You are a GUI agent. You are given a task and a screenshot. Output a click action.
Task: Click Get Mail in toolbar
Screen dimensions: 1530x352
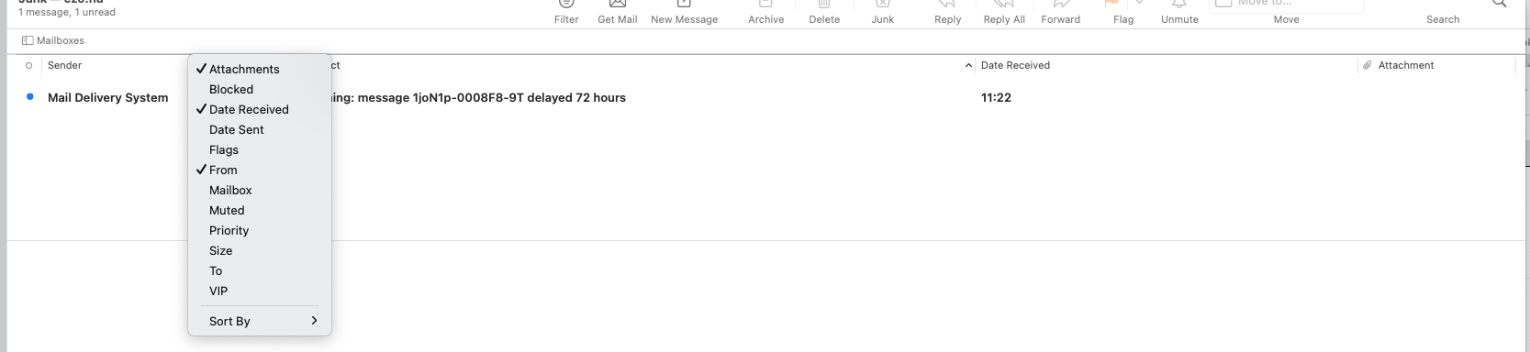(618, 12)
